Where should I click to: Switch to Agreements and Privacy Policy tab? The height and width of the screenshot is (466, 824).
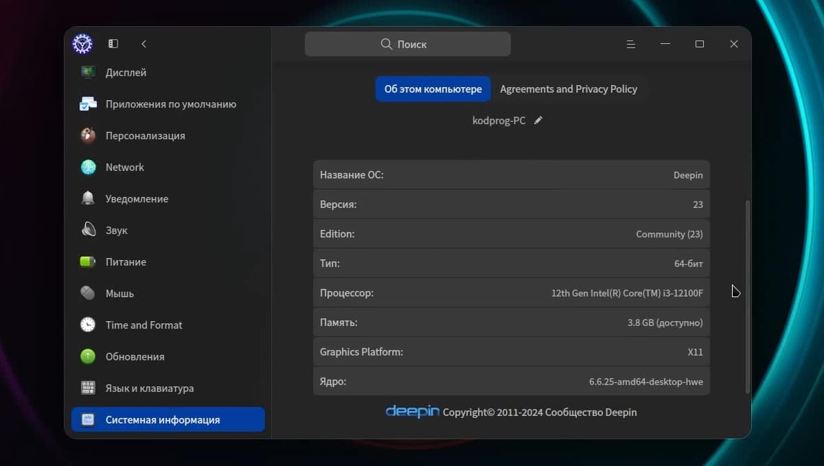tap(569, 89)
